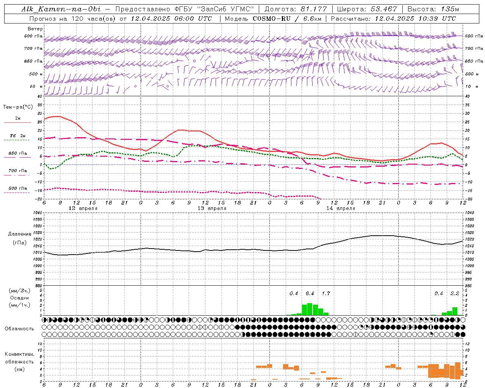Click the 700 гПа entry in temperature legend

(x=18, y=171)
